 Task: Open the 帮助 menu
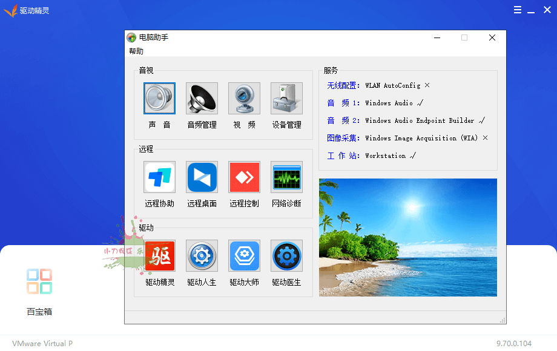click(x=136, y=51)
